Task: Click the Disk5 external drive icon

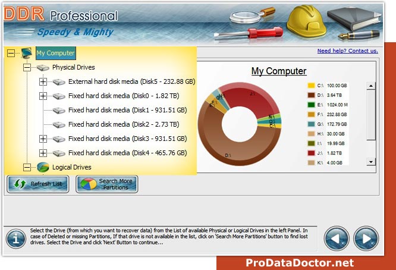Action: point(59,82)
